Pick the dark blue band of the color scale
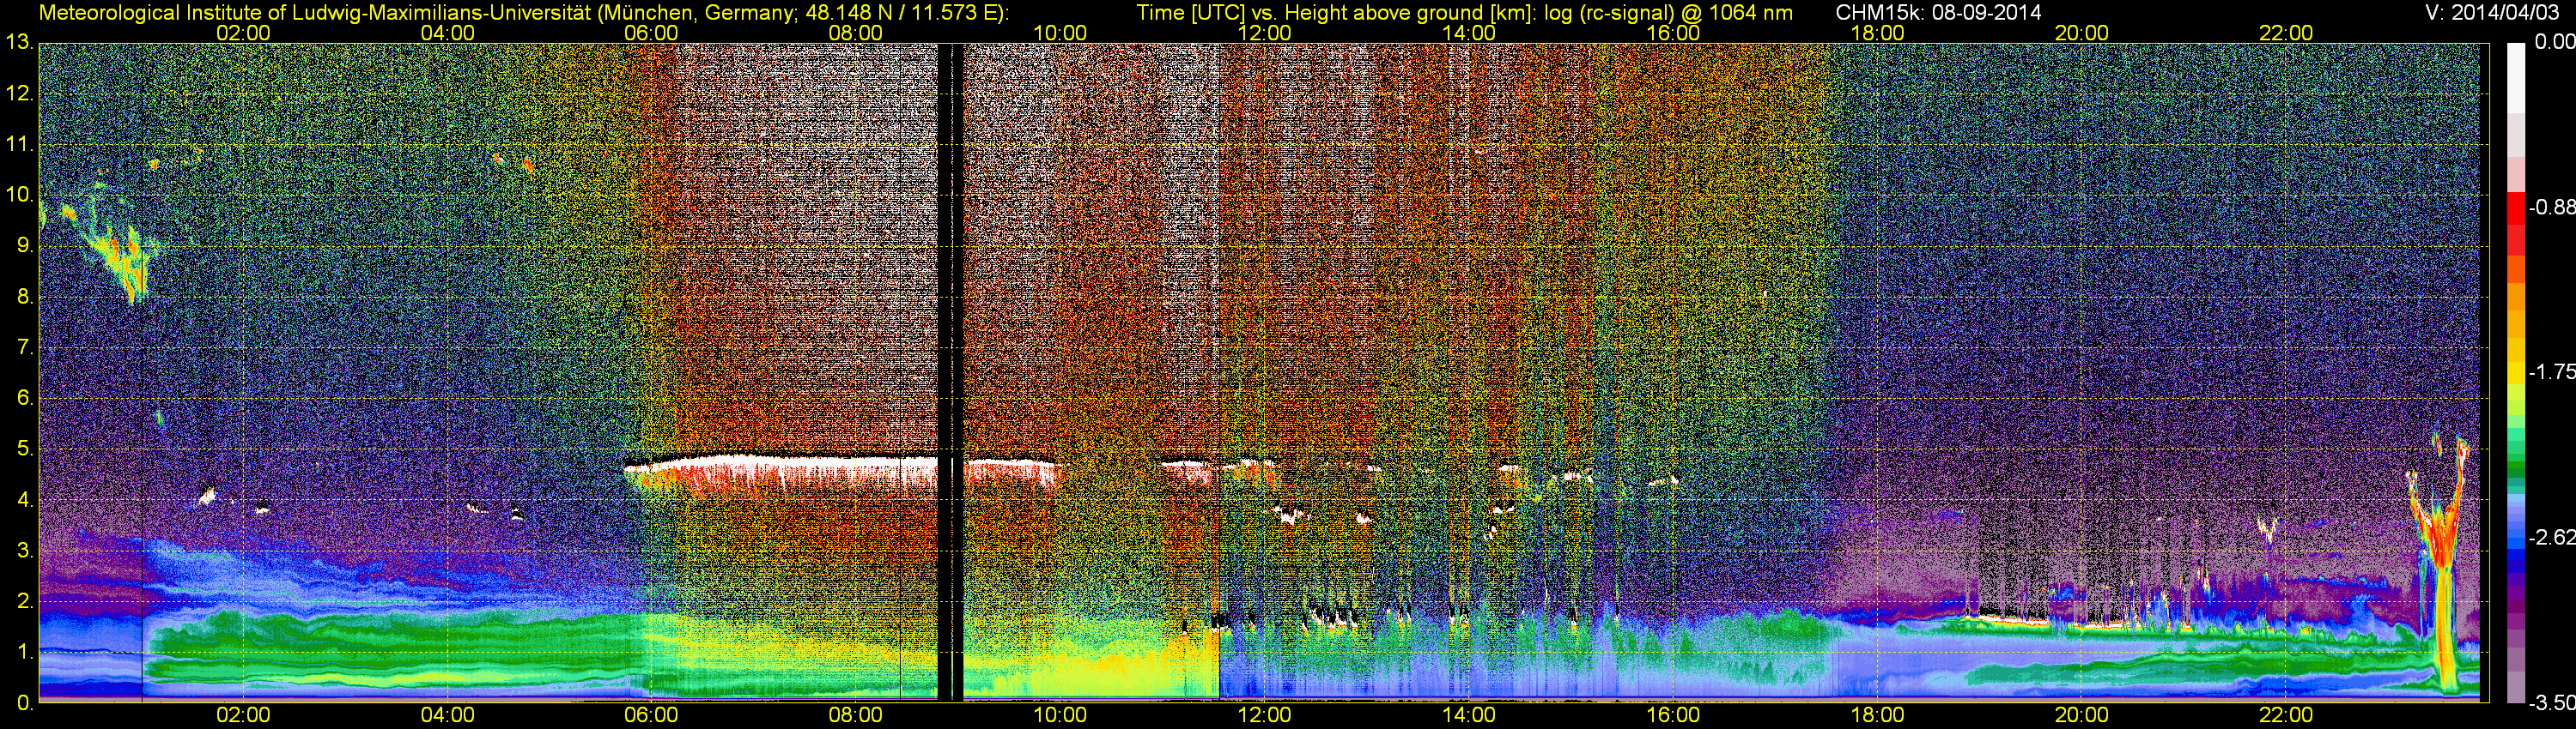Viewport: 2576px width, 729px height. 2515,565
